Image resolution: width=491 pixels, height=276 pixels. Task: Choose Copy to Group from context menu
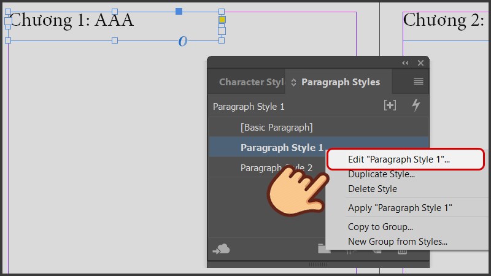coord(381,227)
